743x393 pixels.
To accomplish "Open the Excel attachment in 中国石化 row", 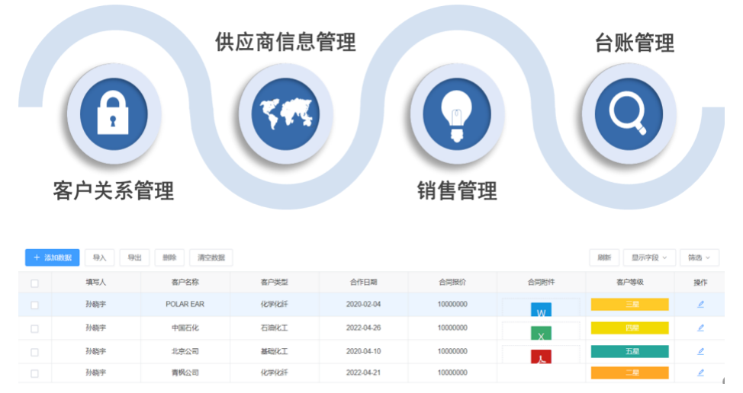I will point(541,334).
